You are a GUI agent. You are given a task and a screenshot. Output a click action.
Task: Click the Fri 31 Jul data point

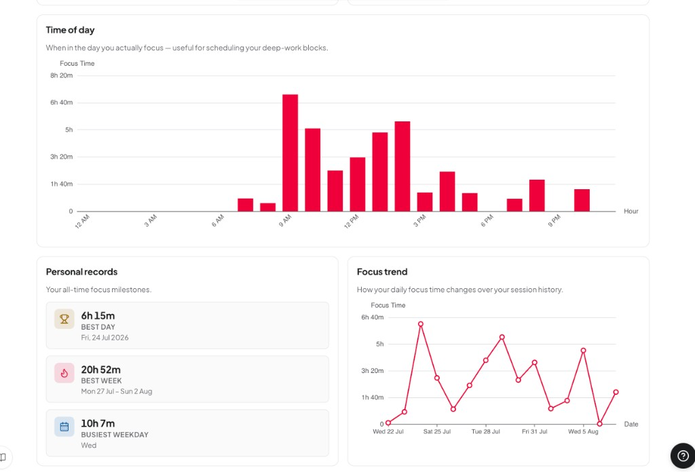(x=535, y=363)
